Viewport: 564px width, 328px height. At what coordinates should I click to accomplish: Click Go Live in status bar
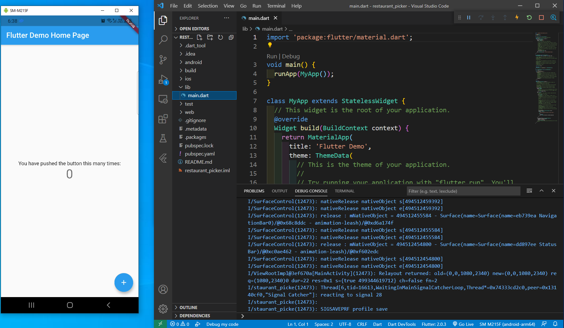[x=463, y=324]
